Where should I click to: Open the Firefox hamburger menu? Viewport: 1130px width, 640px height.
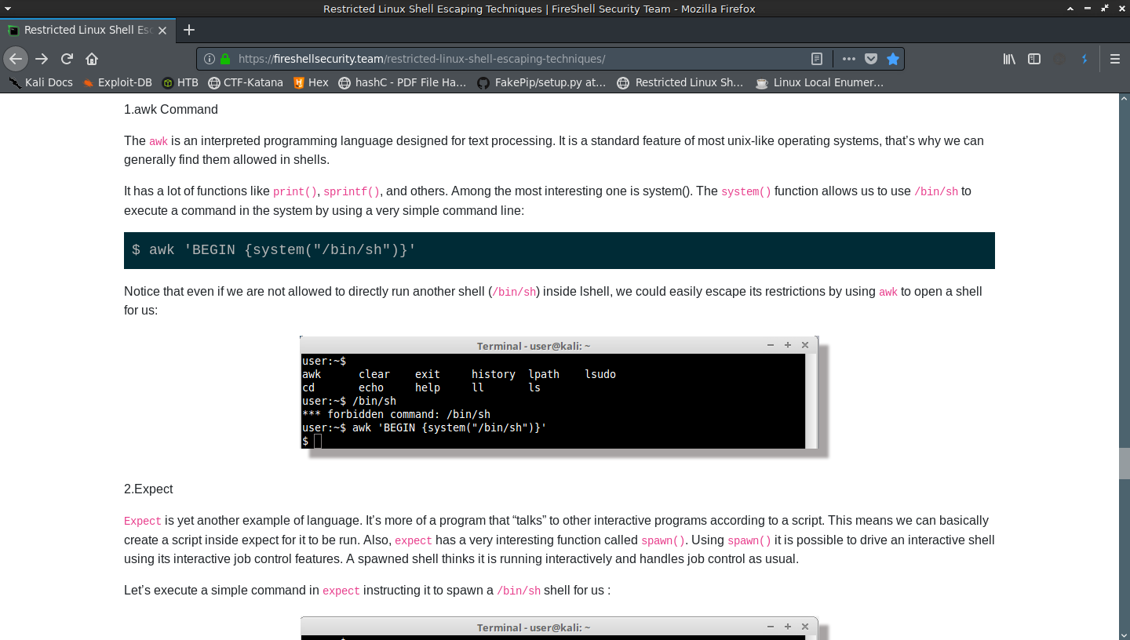coord(1114,59)
